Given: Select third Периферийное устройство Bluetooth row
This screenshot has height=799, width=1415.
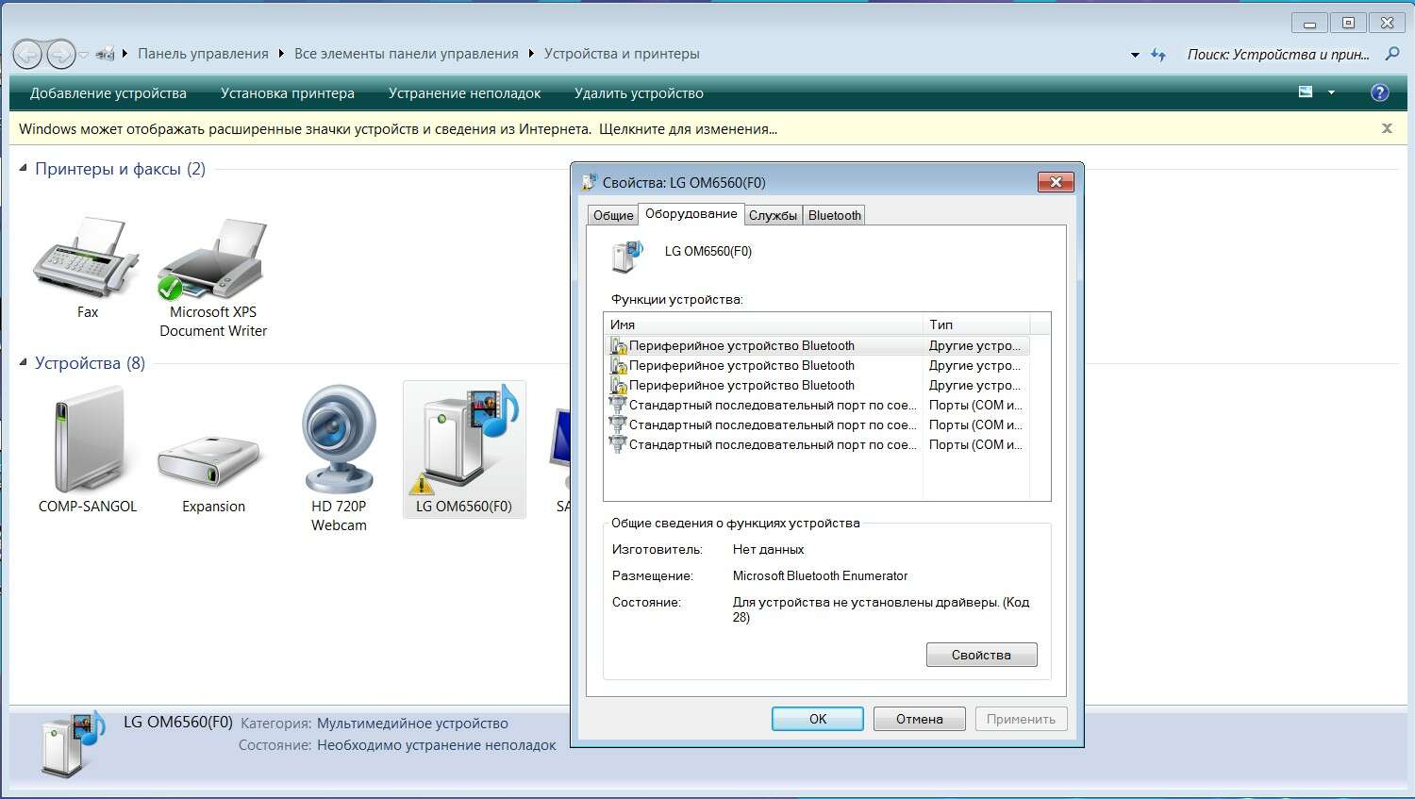Looking at the screenshot, I should [817, 385].
